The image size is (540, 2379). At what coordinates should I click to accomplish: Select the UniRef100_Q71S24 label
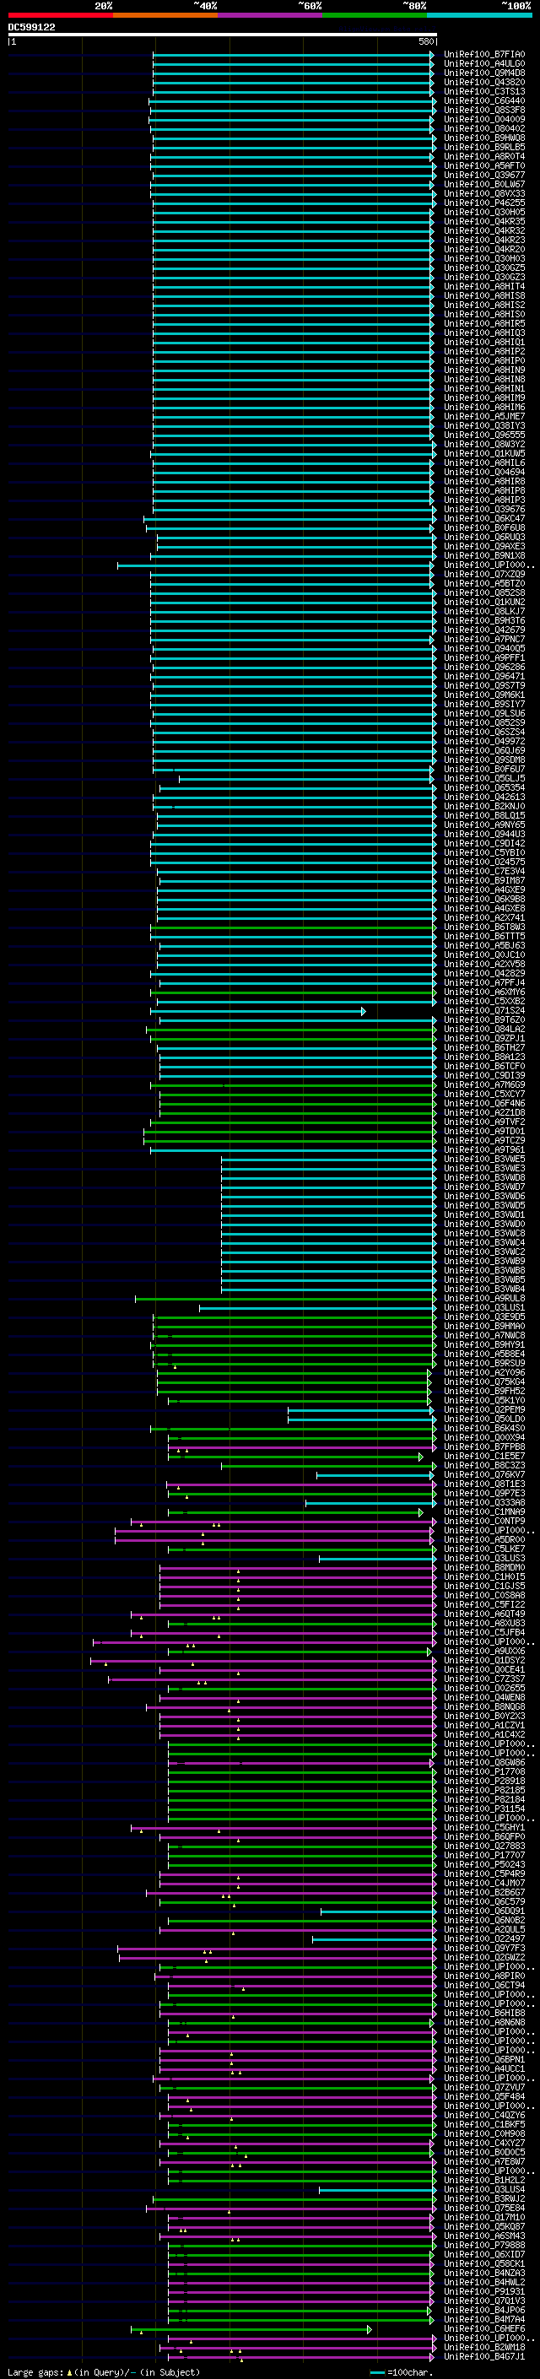coord(483,1010)
